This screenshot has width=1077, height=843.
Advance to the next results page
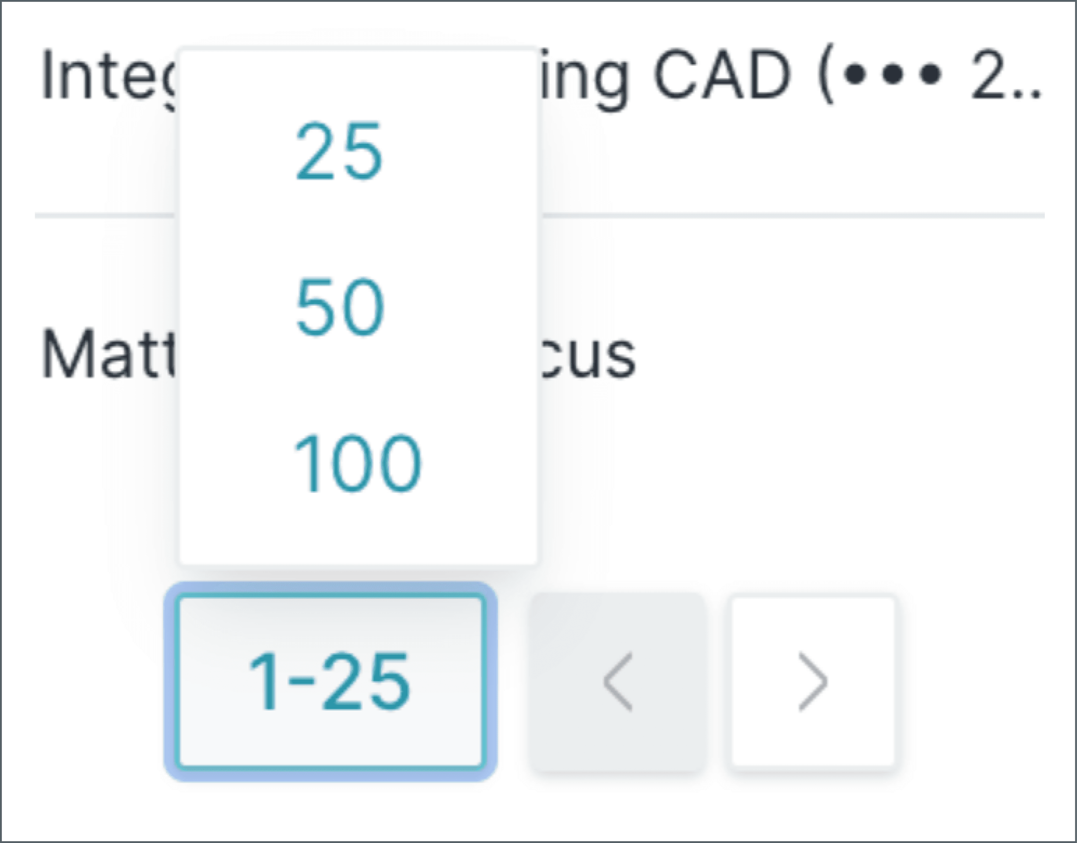click(x=812, y=682)
